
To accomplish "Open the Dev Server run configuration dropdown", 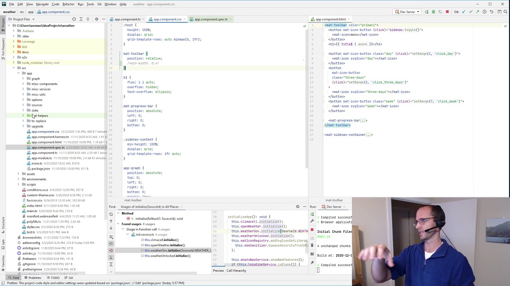I will [x=407, y=12].
